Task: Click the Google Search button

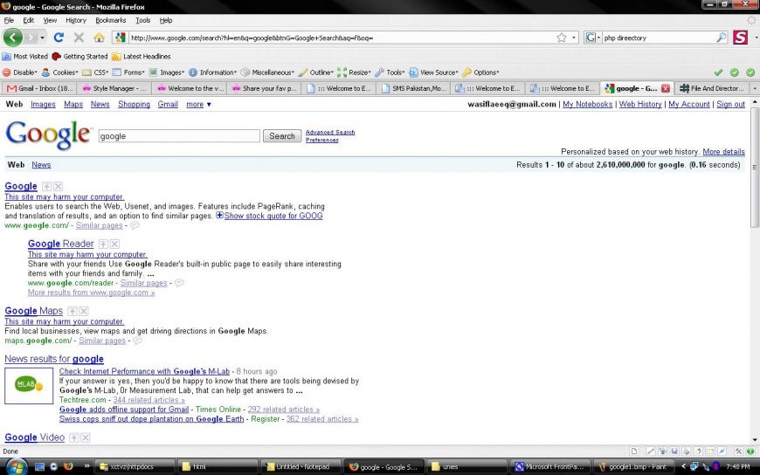Action: tap(282, 136)
